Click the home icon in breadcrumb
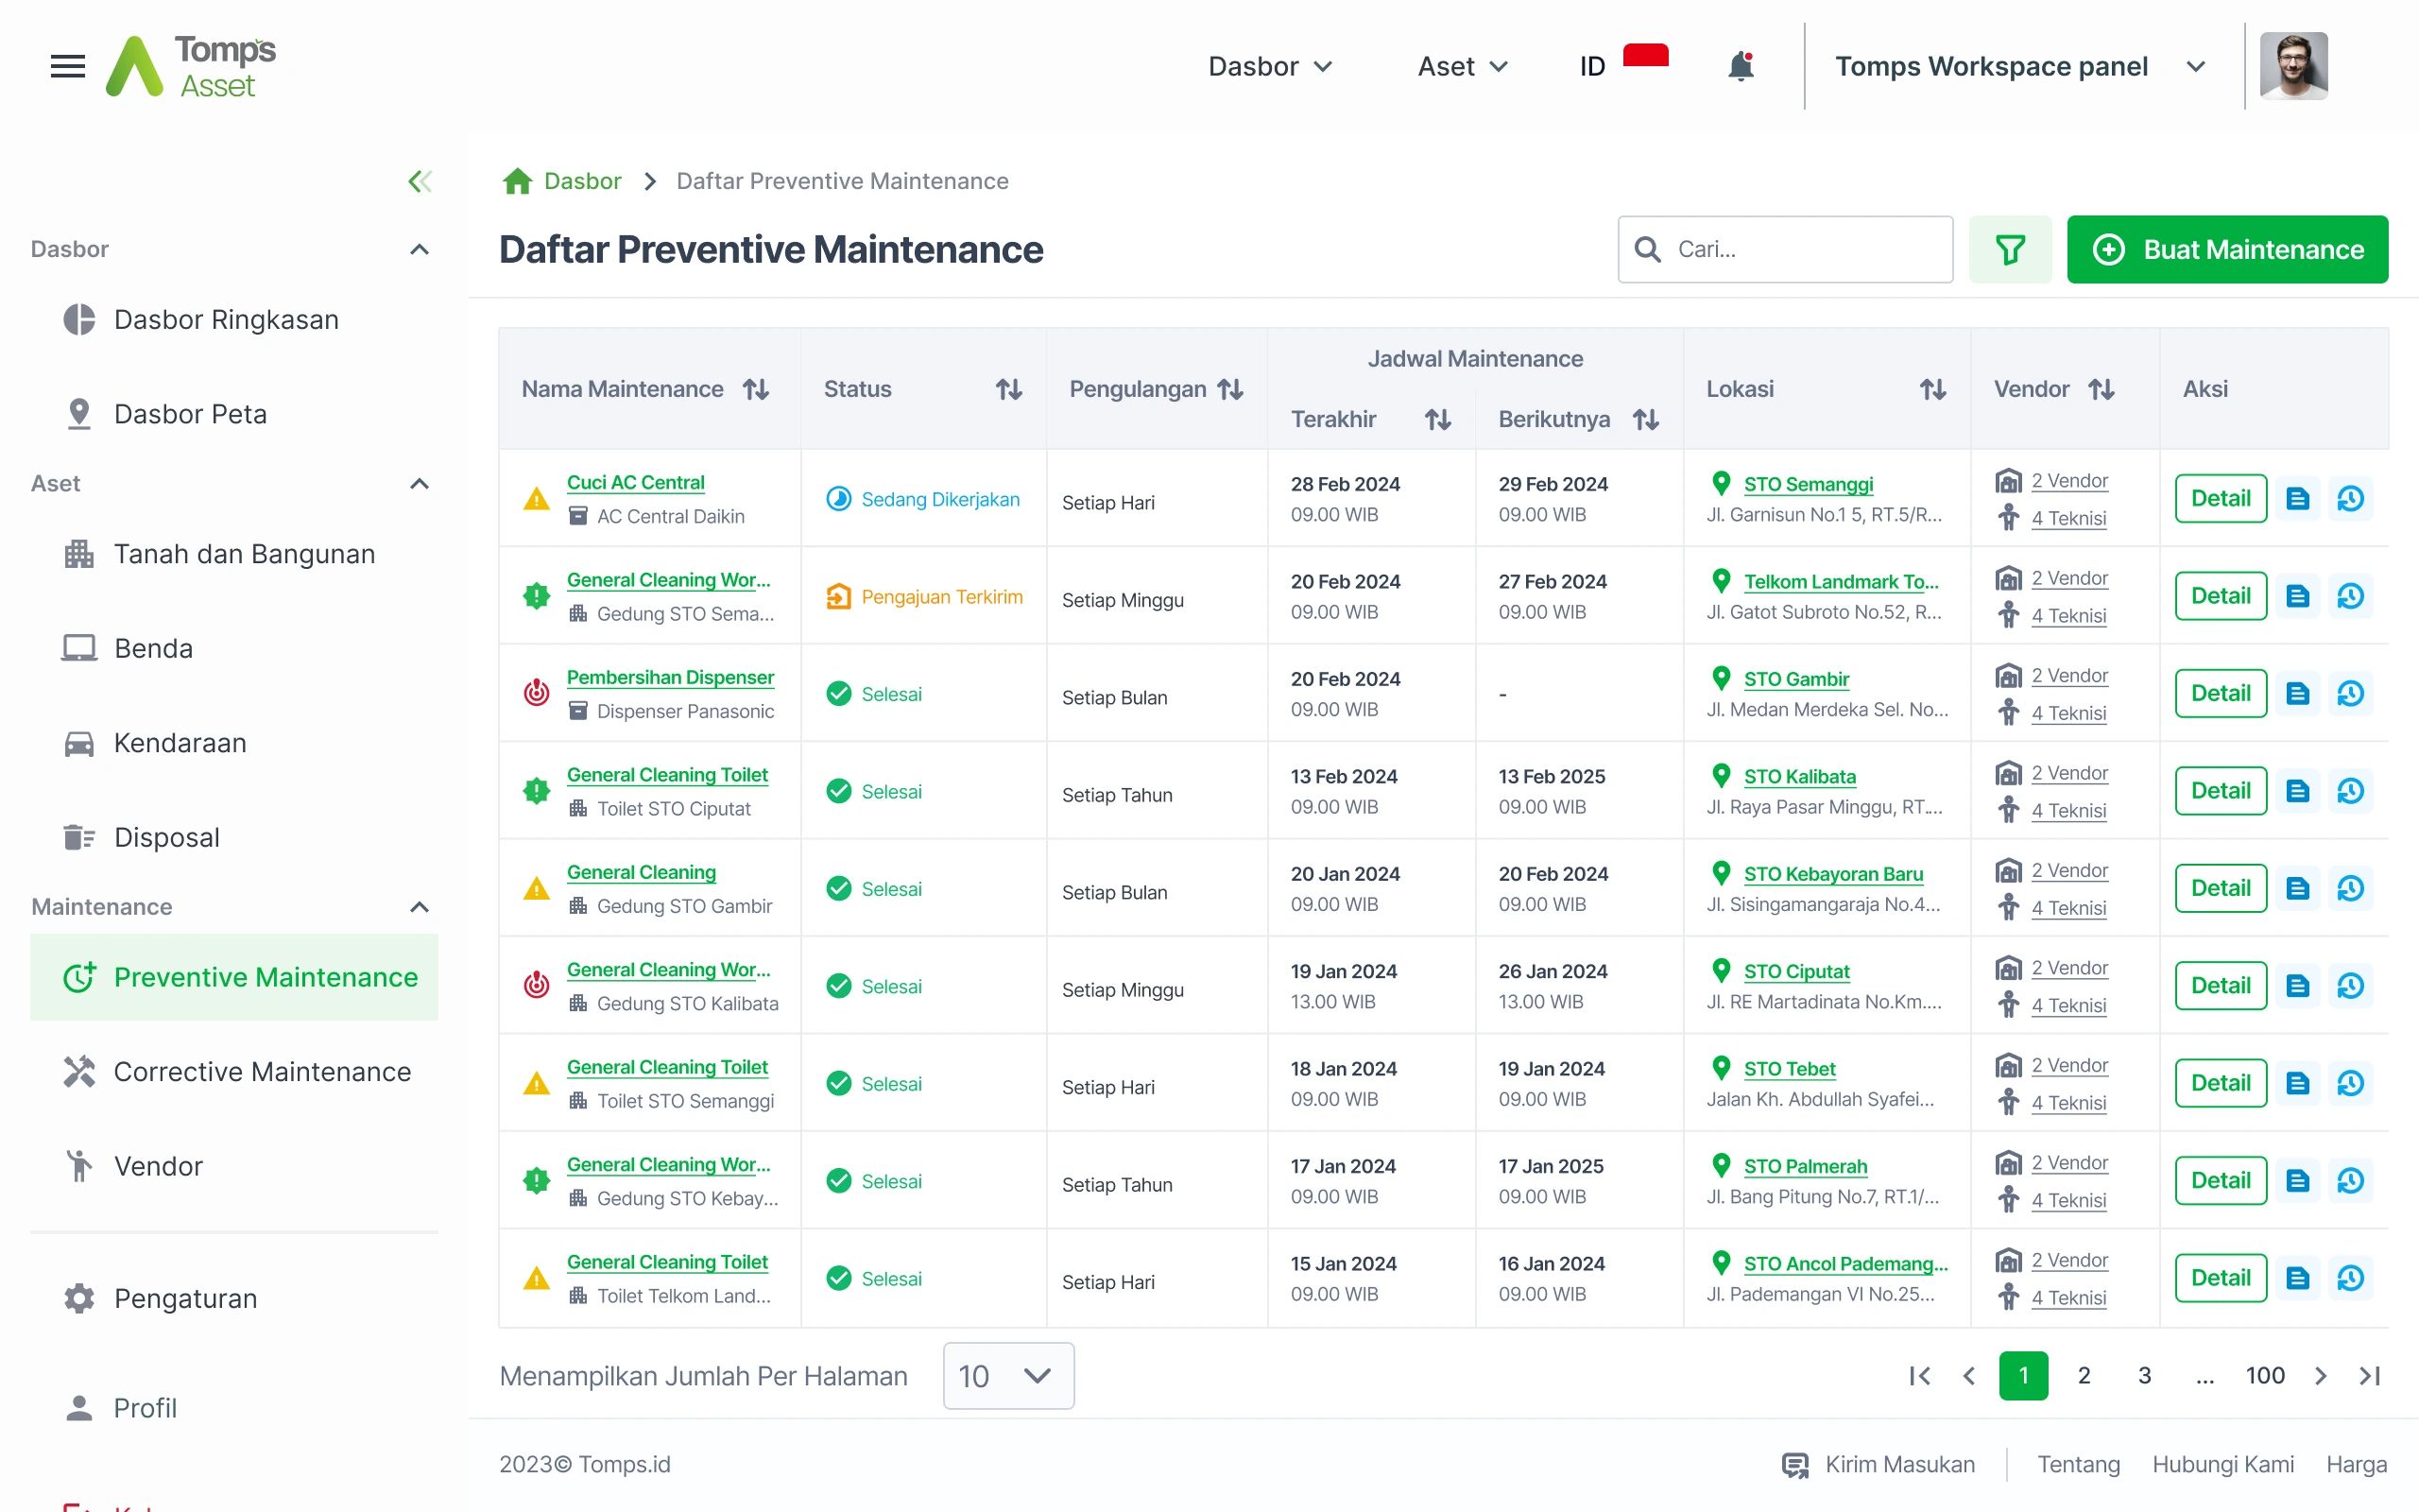This screenshot has height=1512, width=2419. click(x=517, y=181)
